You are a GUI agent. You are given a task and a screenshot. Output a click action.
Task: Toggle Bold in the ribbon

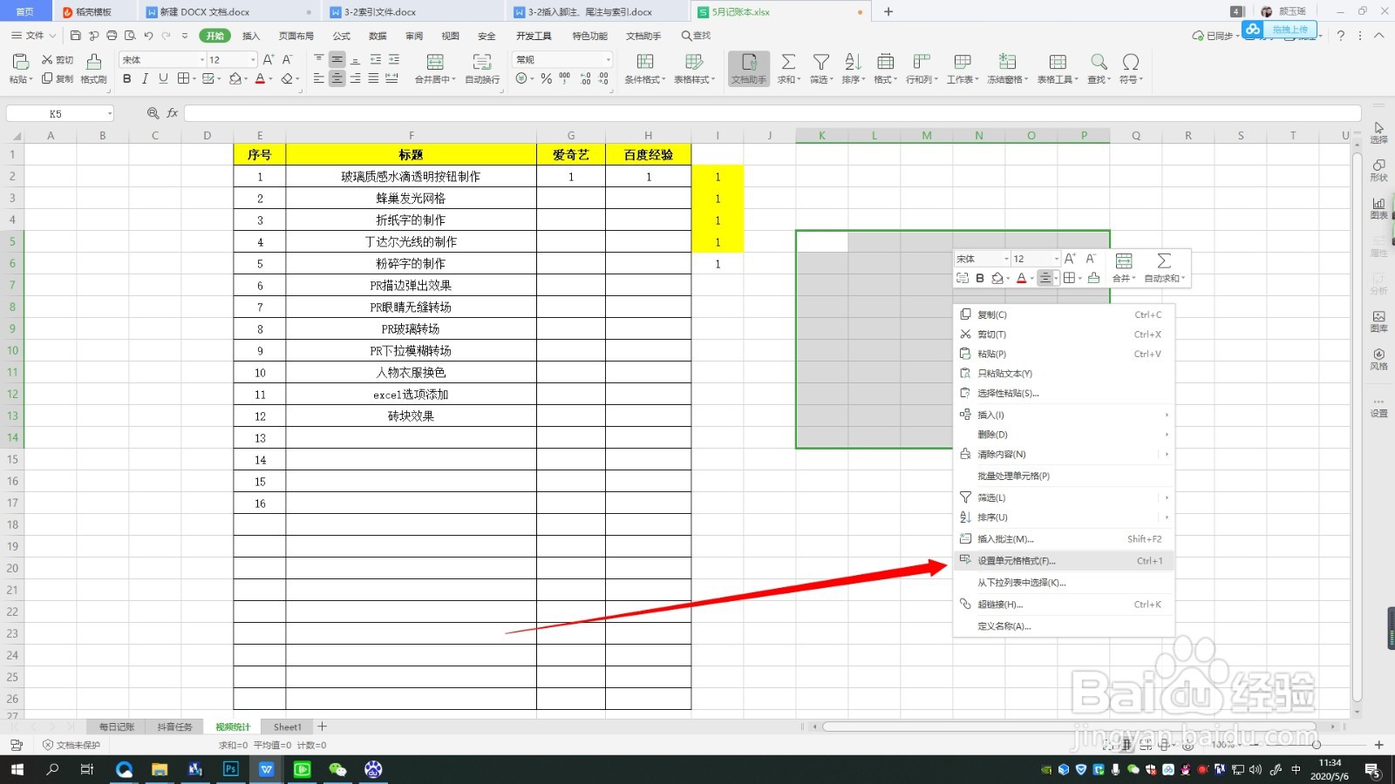(x=127, y=78)
